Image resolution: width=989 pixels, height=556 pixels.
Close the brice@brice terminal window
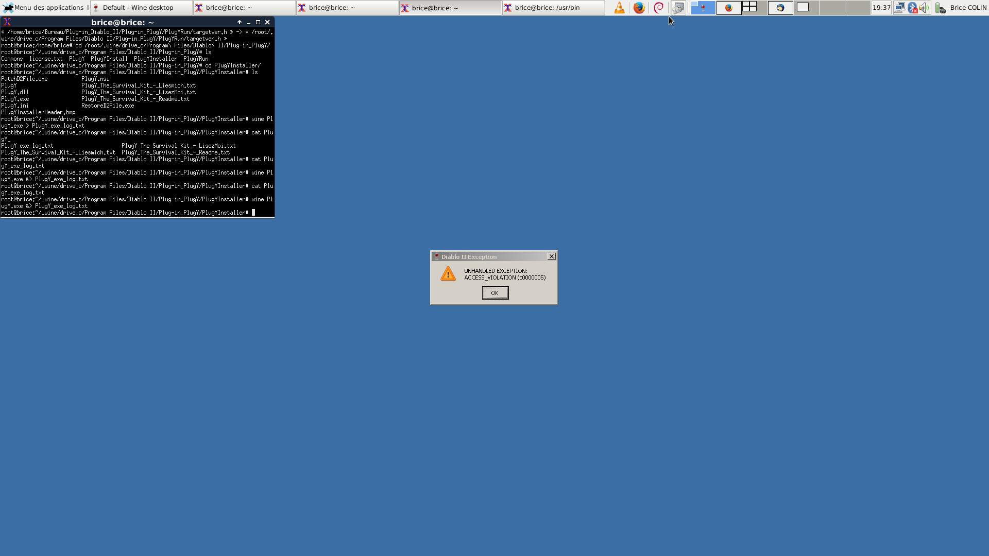coord(267,22)
